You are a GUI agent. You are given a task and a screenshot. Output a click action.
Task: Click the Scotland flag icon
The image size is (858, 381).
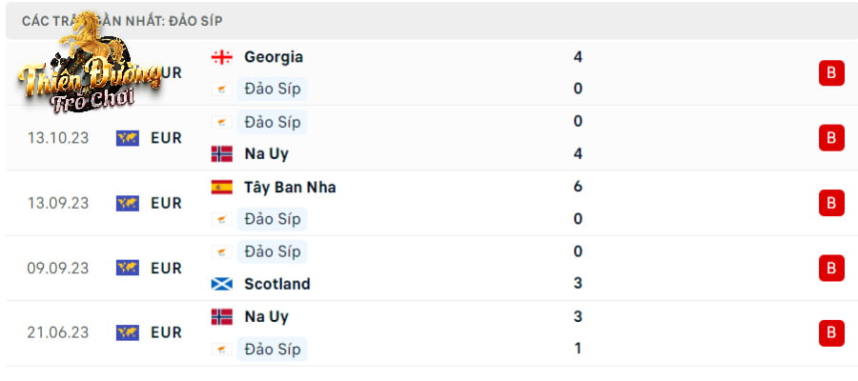point(221,284)
